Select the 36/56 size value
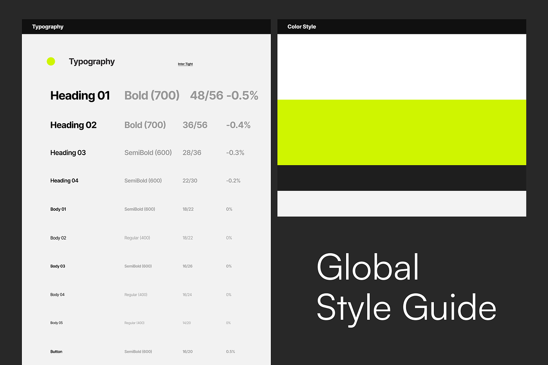 pyautogui.click(x=195, y=125)
